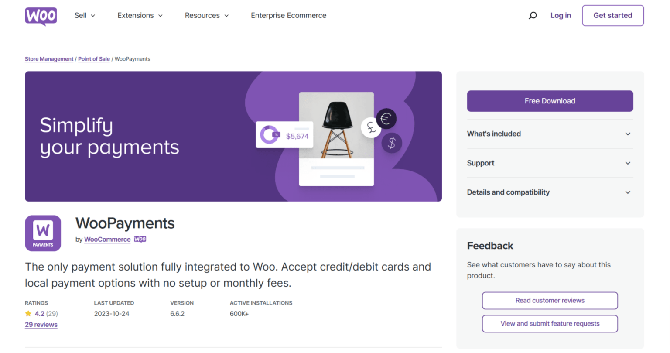Image resolution: width=670 pixels, height=353 pixels.
Task: Expand Details and compatibility section
Action: click(x=550, y=192)
